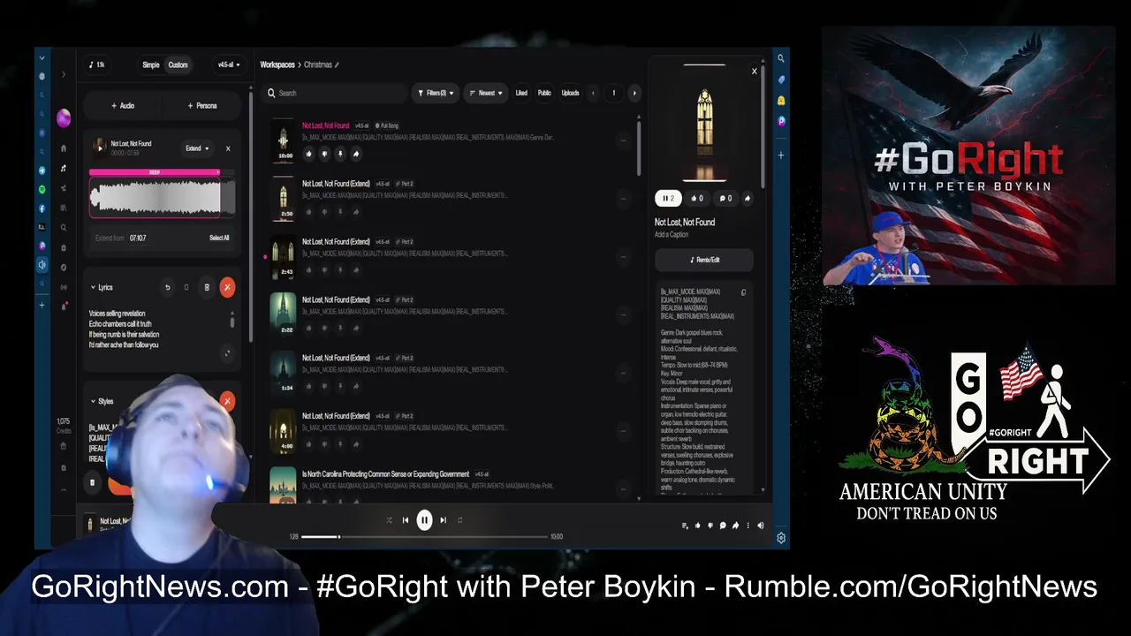Click the Add a Caption link
The height and width of the screenshot is (636, 1131).
[672, 234]
